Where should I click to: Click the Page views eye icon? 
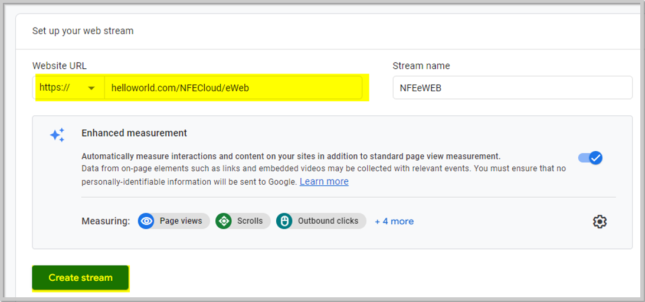pos(146,221)
